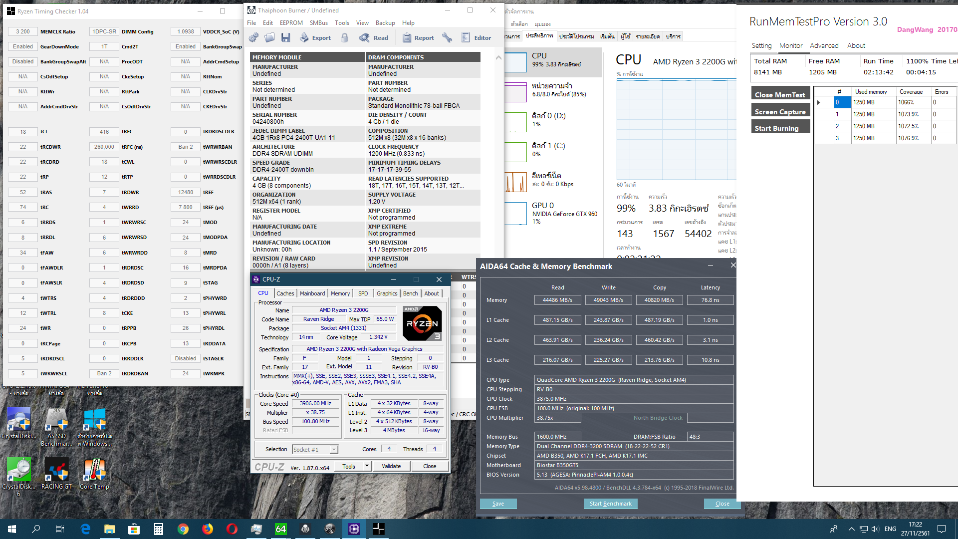958x539 pixels.
Task: Open the Setting tab in RunMemTestPro
Action: pyautogui.click(x=761, y=45)
